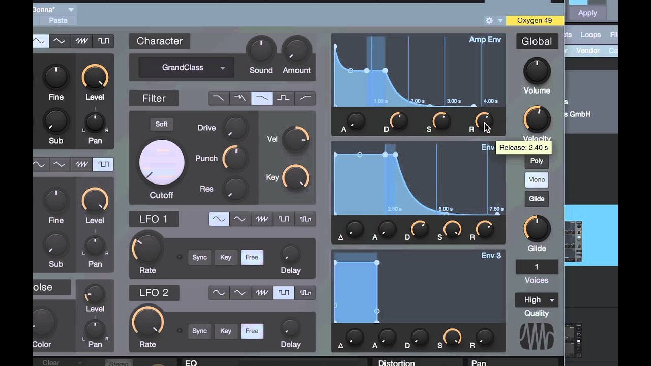
Task: Click the Amp Env Attack knob
Action: click(356, 122)
